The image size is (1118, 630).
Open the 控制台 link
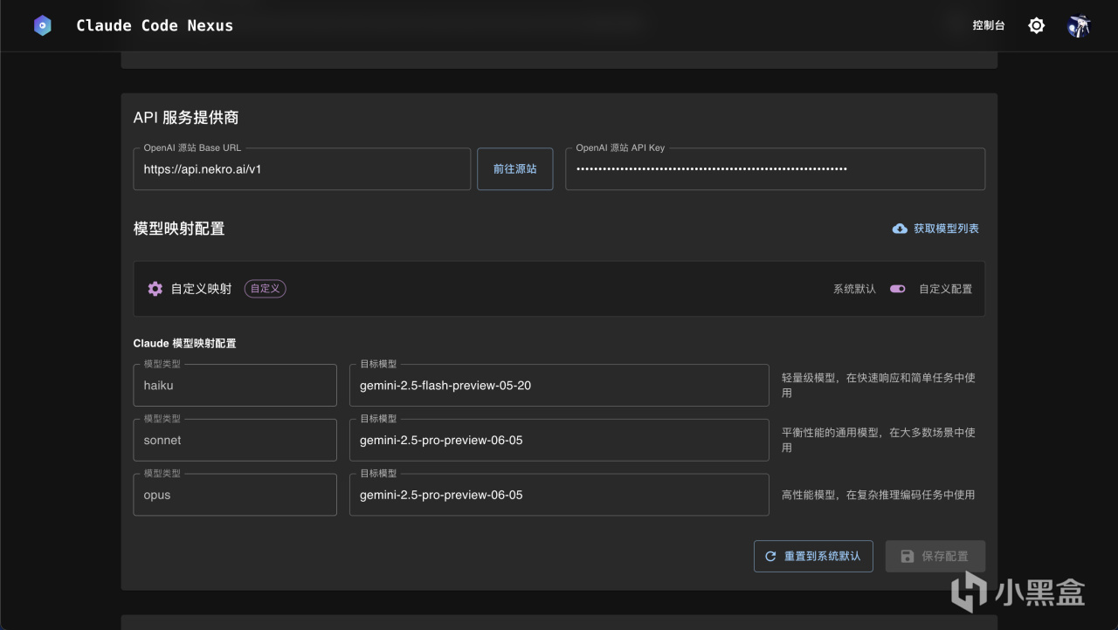pos(989,26)
